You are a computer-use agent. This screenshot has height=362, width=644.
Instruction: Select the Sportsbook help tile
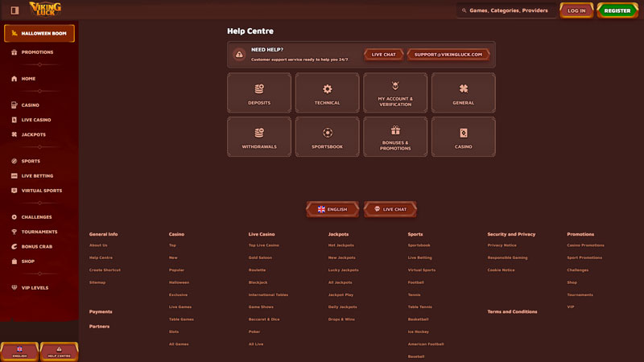327,137
